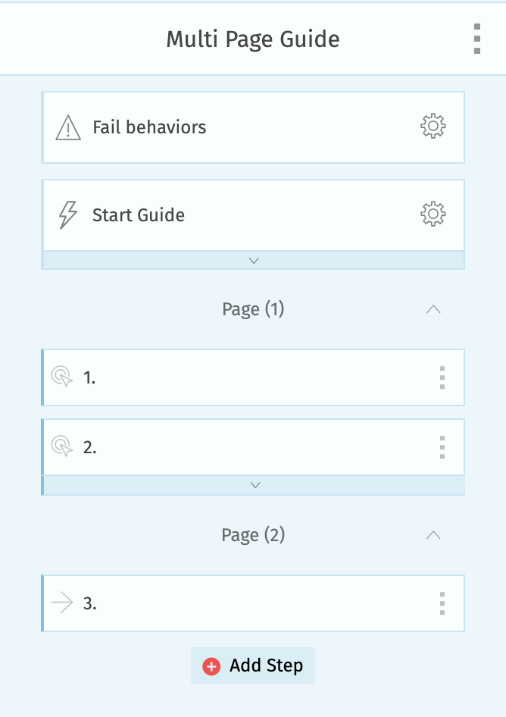
Task: Open the step 2 three-dot menu
Action: [442, 447]
